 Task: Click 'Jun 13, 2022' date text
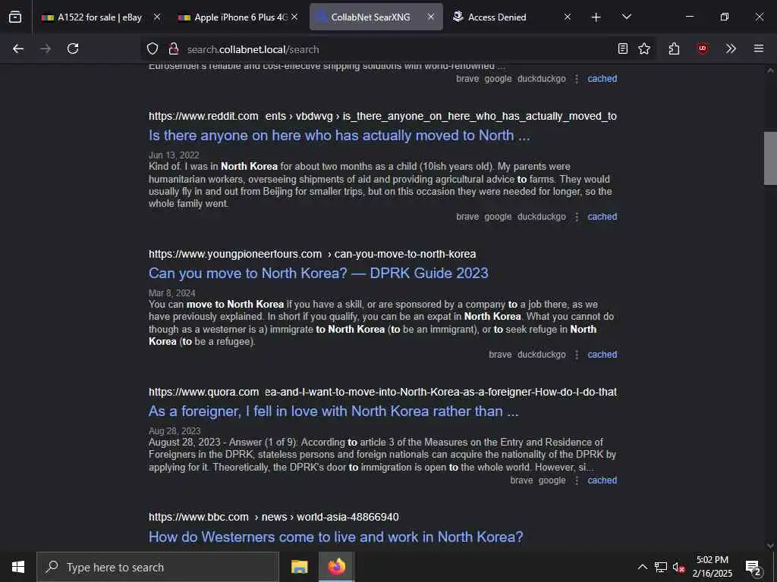tap(174, 155)
